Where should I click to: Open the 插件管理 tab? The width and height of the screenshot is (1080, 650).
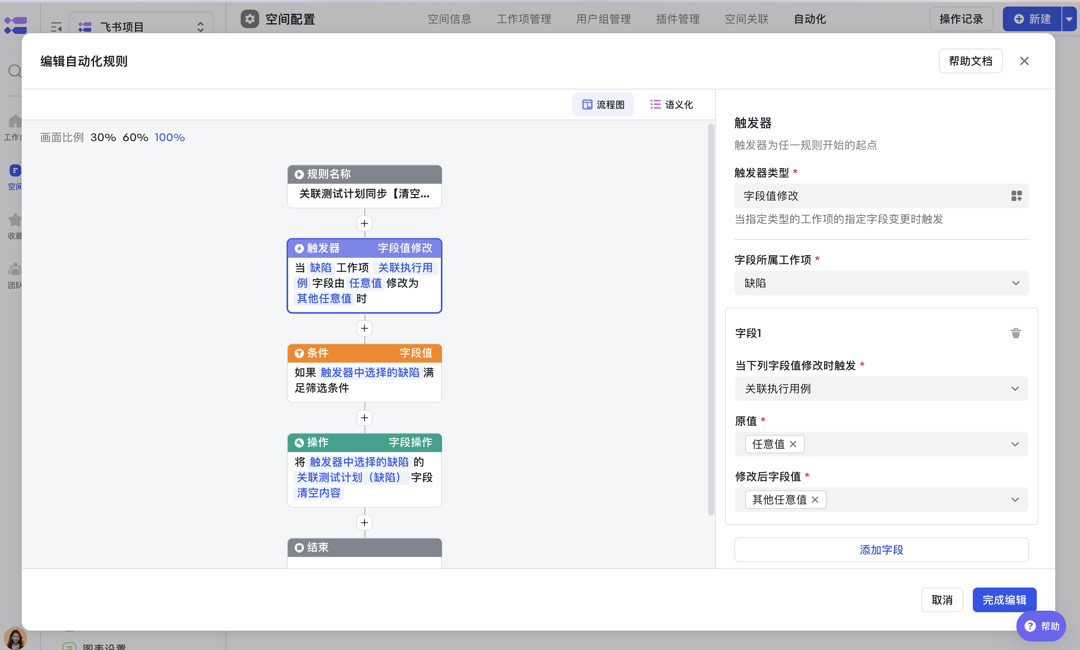coord(678,19)
